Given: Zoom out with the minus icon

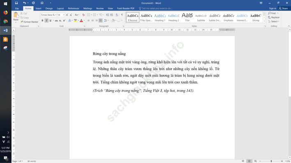Looking at the screenshot, I should [x=260, y=161].
